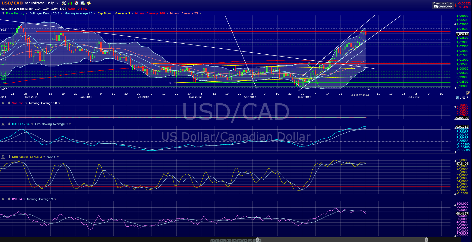Expand the Volume indicator dropdown
This screenshot has width=472, height=242.
click(x=26, y=103)
